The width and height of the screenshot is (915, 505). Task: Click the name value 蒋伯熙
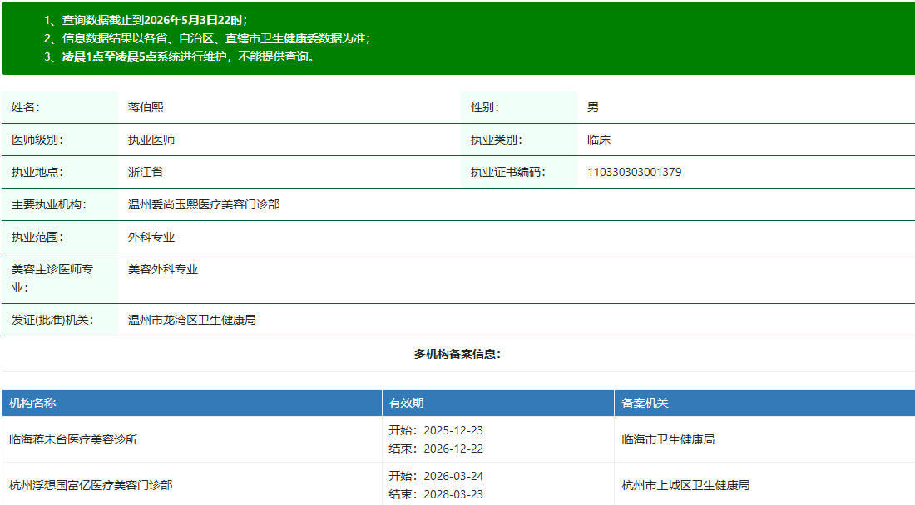pyautogui.click(x=146, y=107)
